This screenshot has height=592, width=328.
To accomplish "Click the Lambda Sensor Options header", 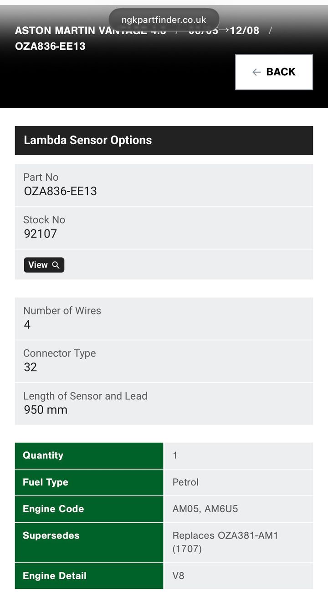I will click(x=164, y=140).
